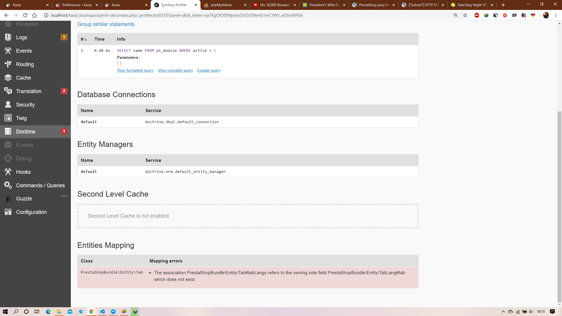This screenshot has width=562, height=316.
Task: Click the Twig template icon
Action: click(8, 118)
